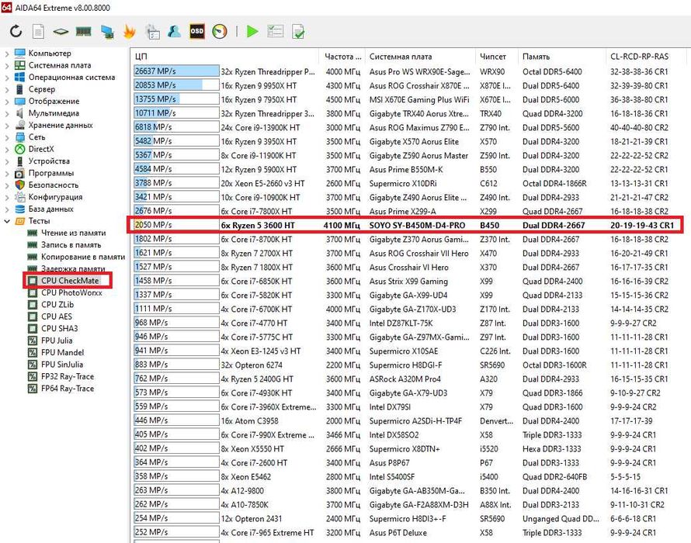Select Копирование в памяти benchmark
The image size is (691, 543).
(x=83, y=257)
